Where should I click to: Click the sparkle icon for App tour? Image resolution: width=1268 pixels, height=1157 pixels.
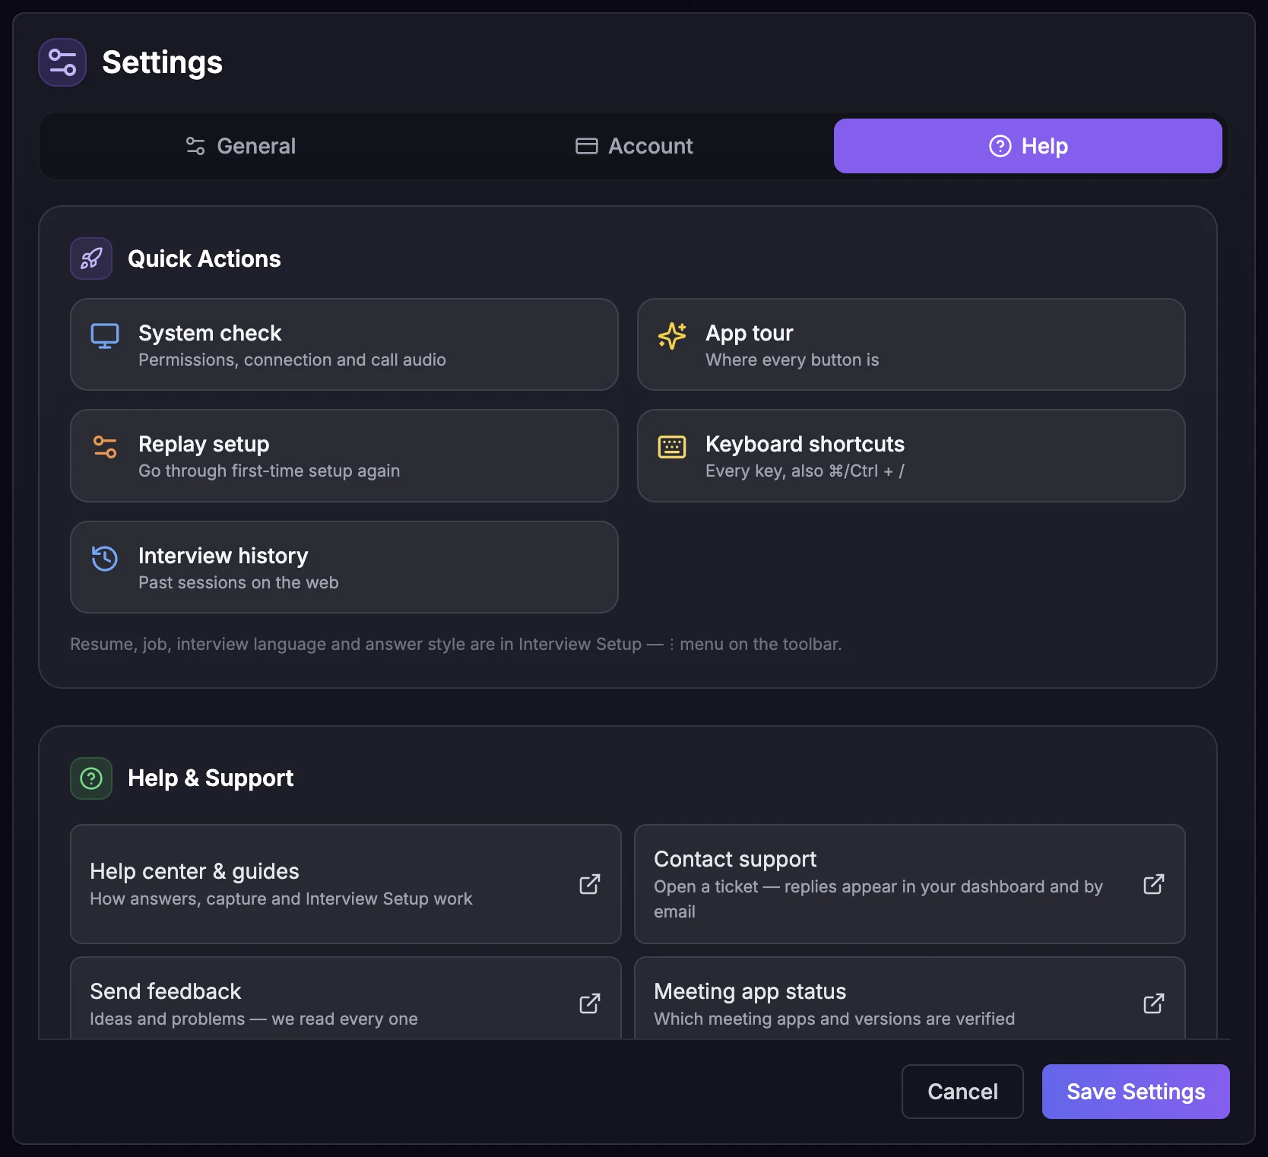click(x=672, y=336)
